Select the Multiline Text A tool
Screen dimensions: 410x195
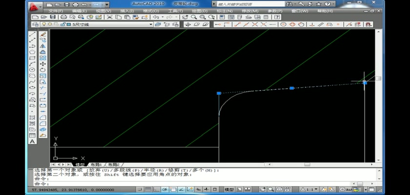tap(32, 141)
